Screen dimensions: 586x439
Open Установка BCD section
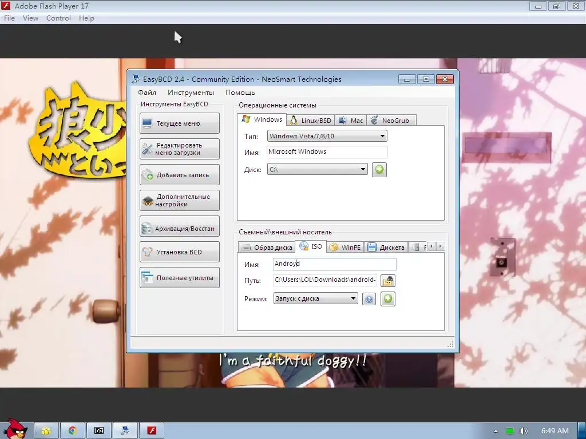[179, 252]
